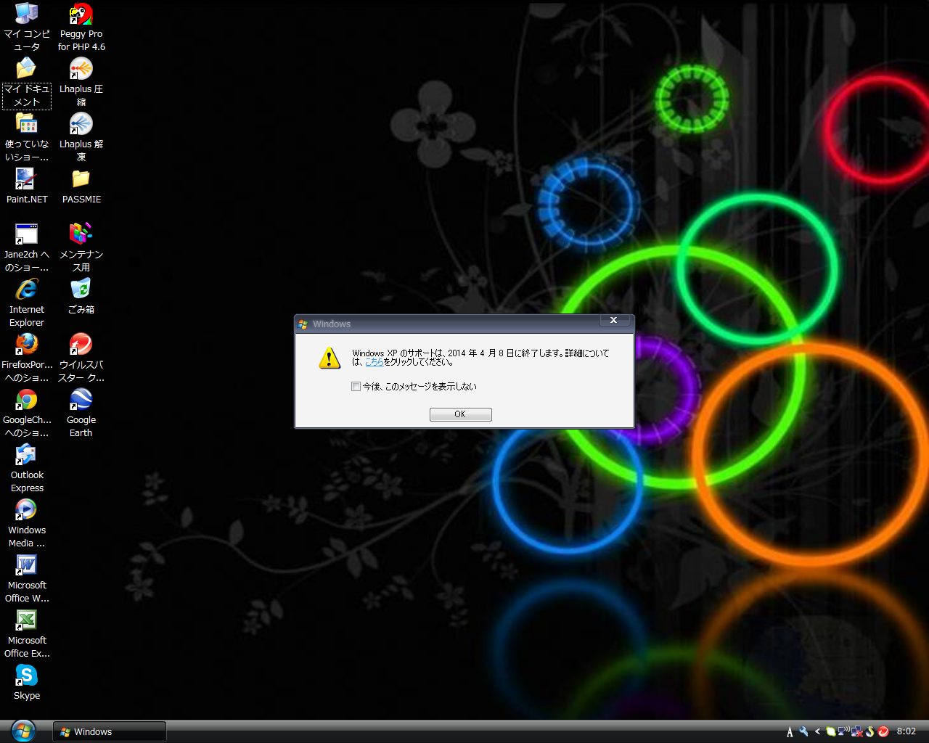The height and width of the screenshot is (743, 929).
Task: Check 今後、このメッセージを表示しない checkbox
Action: click(x=356, y=387)
